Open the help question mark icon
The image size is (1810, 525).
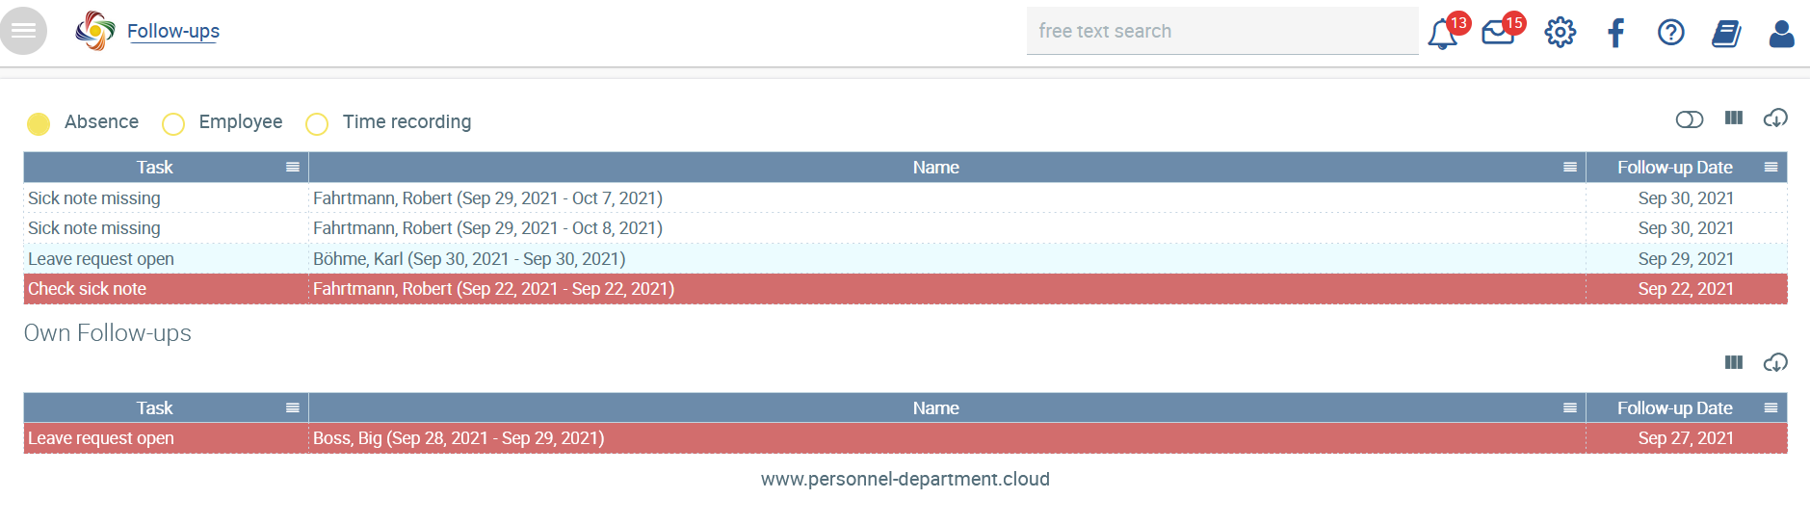click(1671, 33)
